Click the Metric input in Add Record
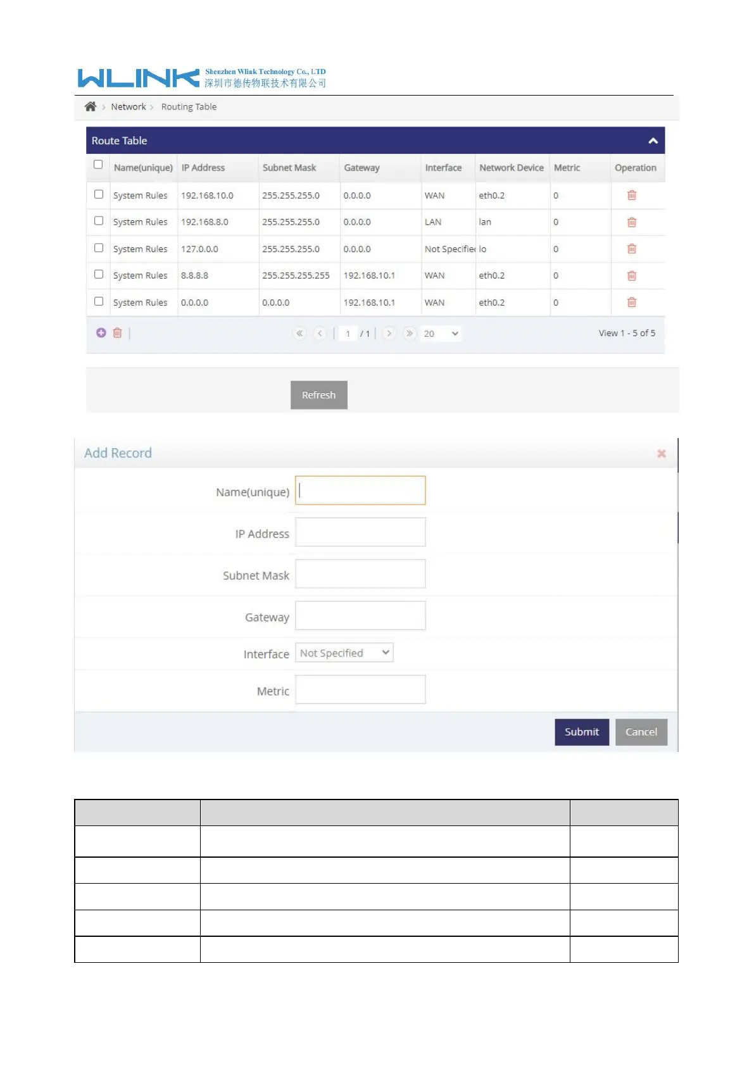Screen dimensions: 754x1066 click(x=361, y=690)
